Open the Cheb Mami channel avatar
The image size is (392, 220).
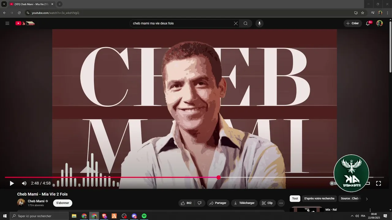coord(21,203)
